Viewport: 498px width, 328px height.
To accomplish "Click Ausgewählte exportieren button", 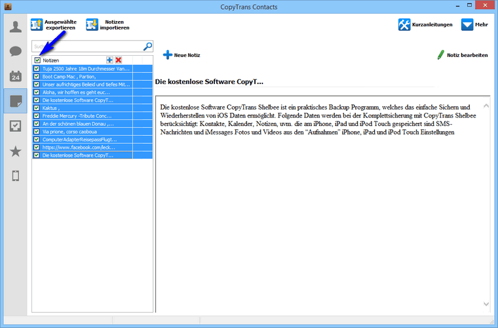I will (54, 24).
